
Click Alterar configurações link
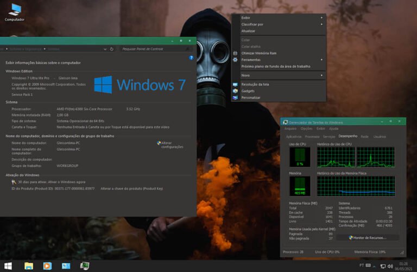click(x=172, y=145)
